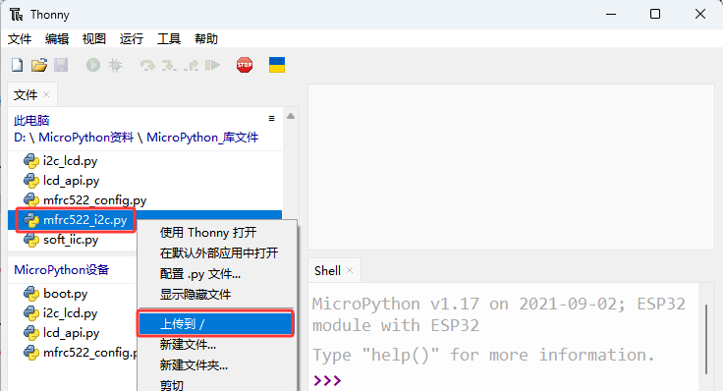Close the 文件 panel tab
This screenshot has width=723, height=391.
(x=46, y=94)
